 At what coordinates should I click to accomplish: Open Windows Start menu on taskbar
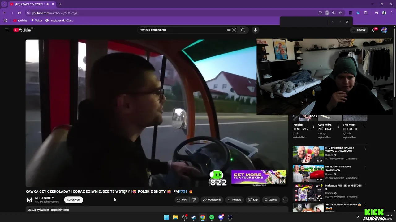[166, 217]
